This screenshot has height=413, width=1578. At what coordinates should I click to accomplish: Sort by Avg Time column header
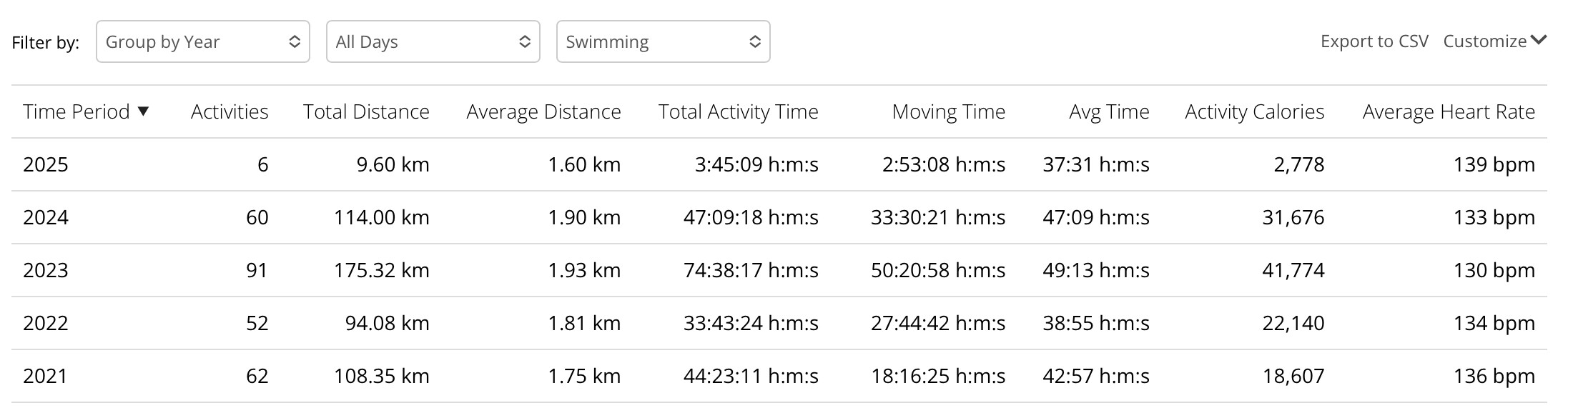click(x=1108, y=111)
